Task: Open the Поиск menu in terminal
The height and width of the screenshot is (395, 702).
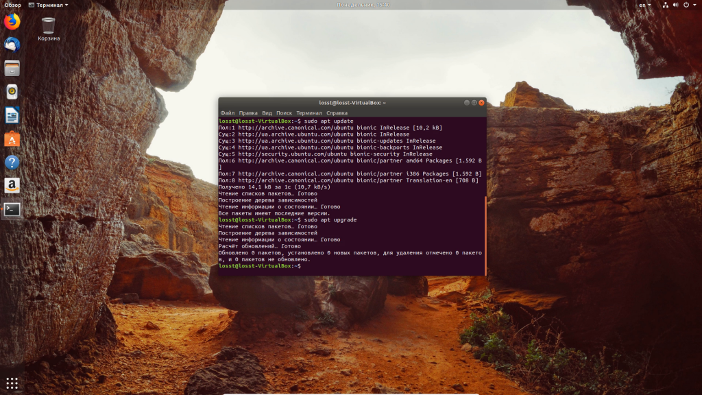Action: (284, 113)
